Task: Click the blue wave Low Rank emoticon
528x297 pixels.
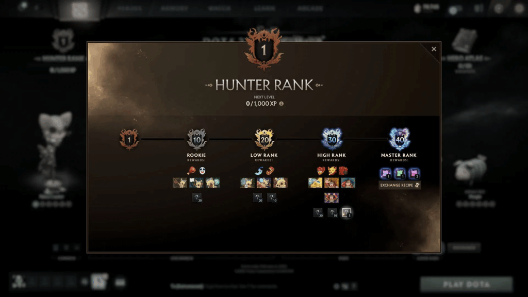Action: tap(259, 171)
